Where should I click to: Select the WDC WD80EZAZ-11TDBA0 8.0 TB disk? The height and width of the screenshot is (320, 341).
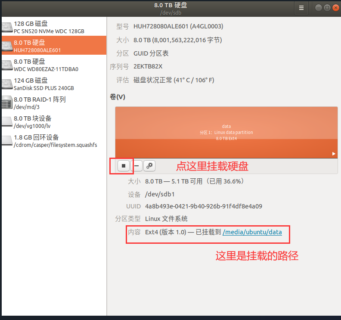(47, 65)
